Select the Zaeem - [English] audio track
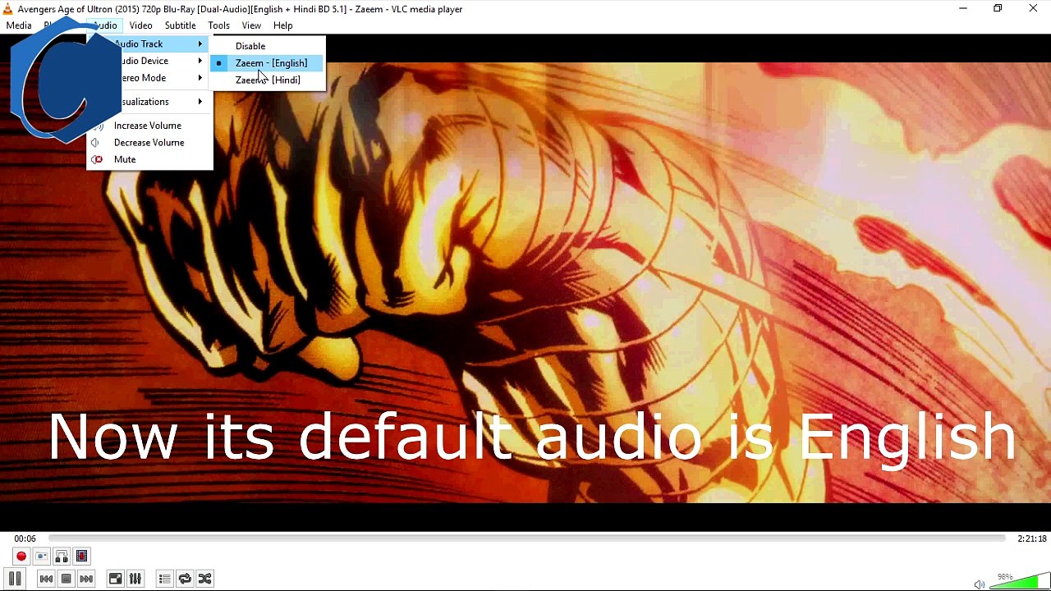The image size is (1051, 591). pyautogui.click(x=268, y=63)
